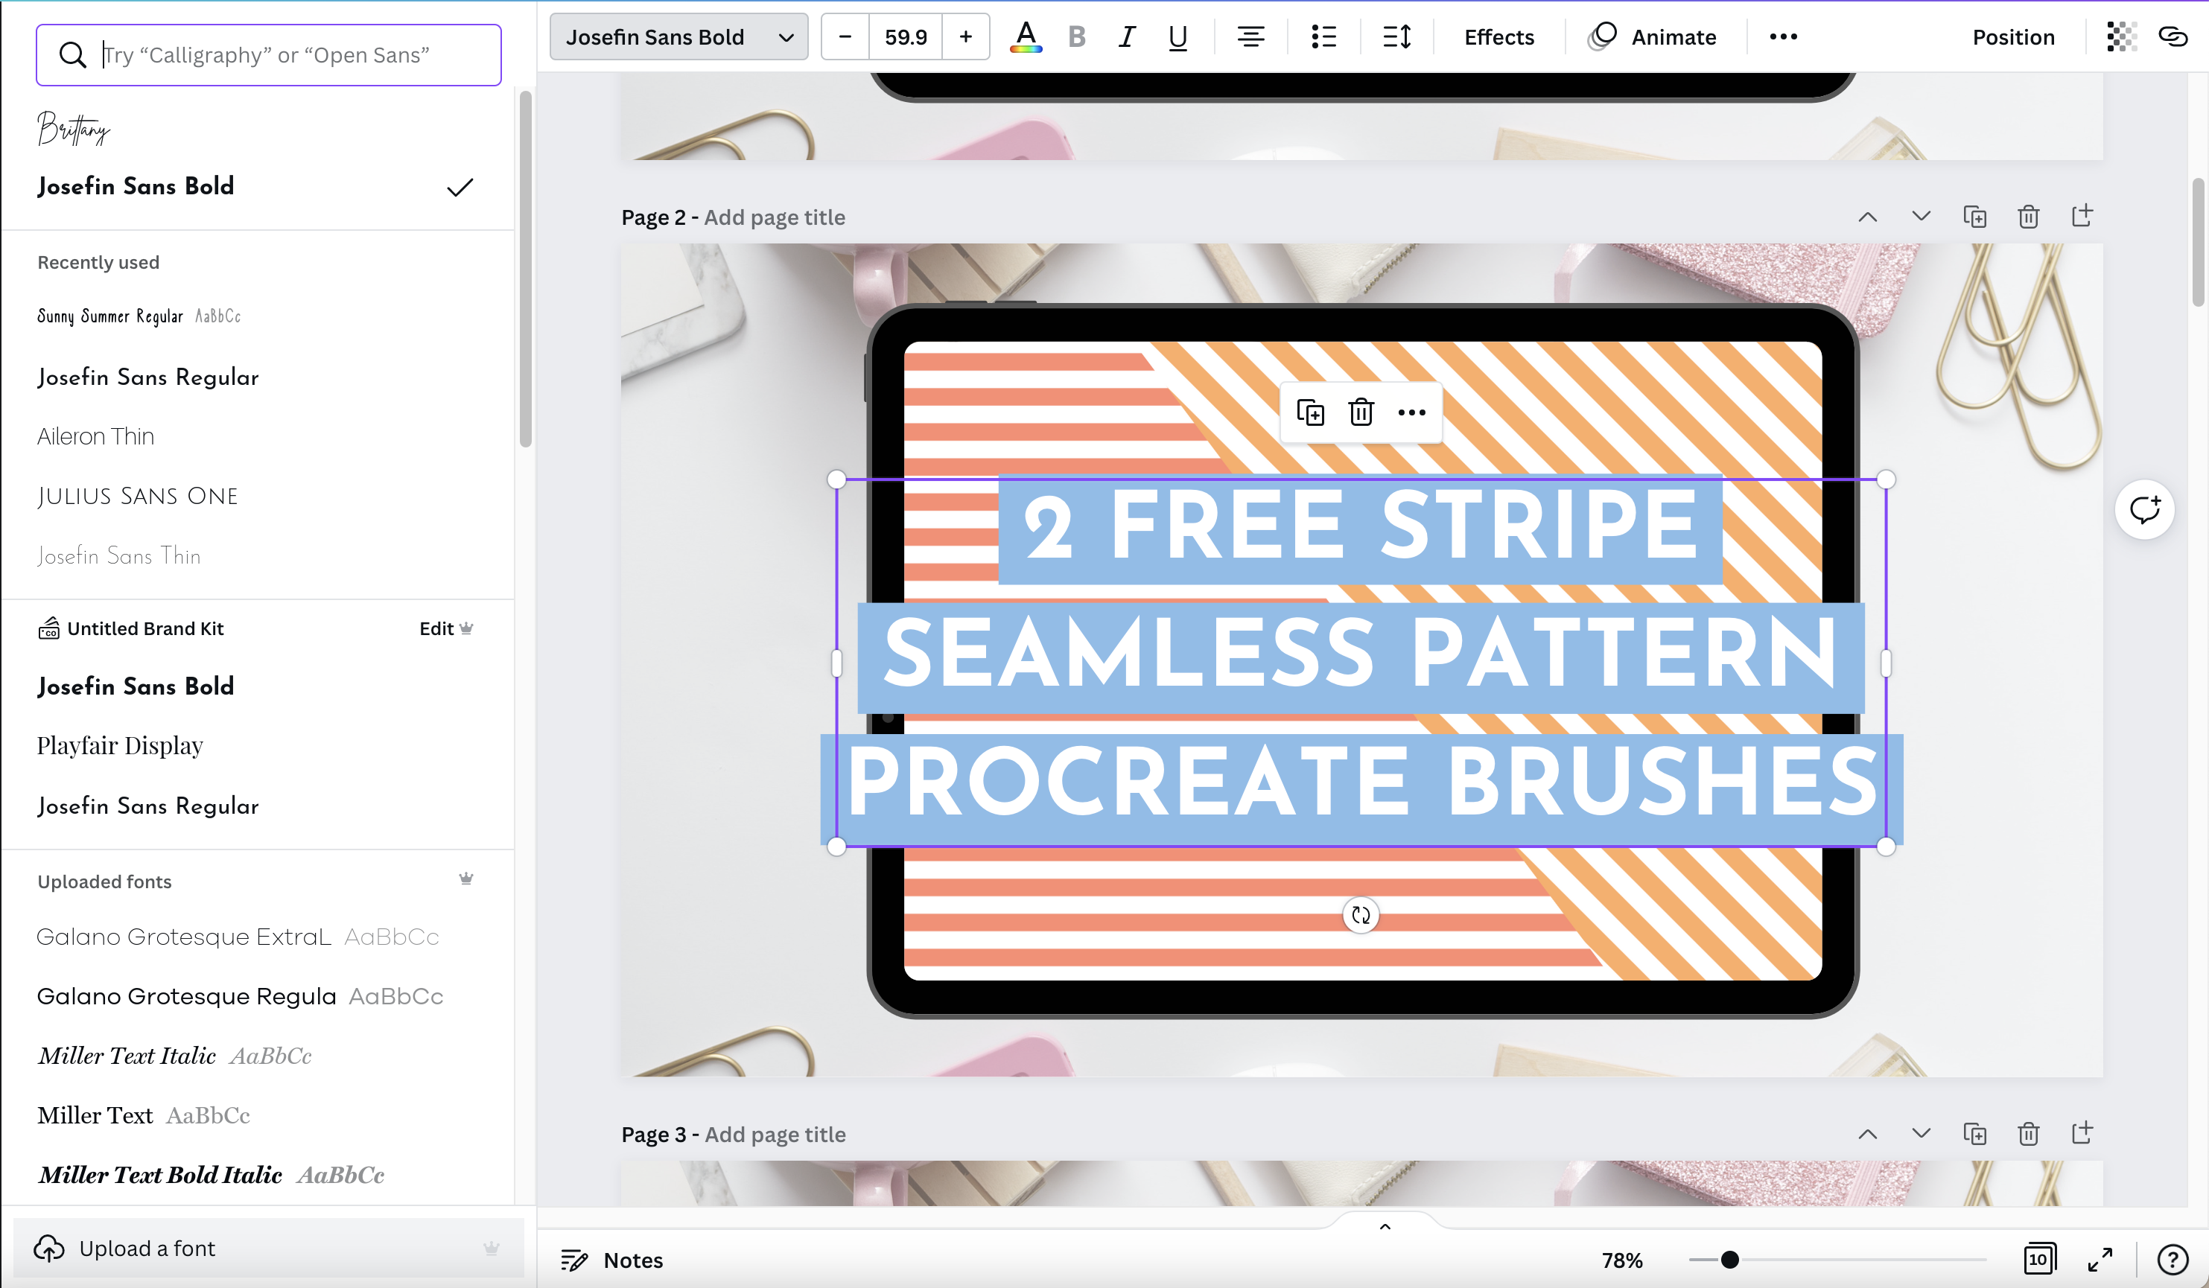Add a title to Page 2
Viewport: 2209px width, 1288px height.
774,217
